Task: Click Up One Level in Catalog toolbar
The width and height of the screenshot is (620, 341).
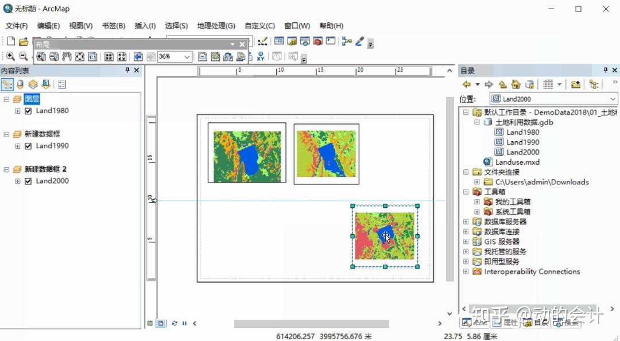Action: pos(502,84)
